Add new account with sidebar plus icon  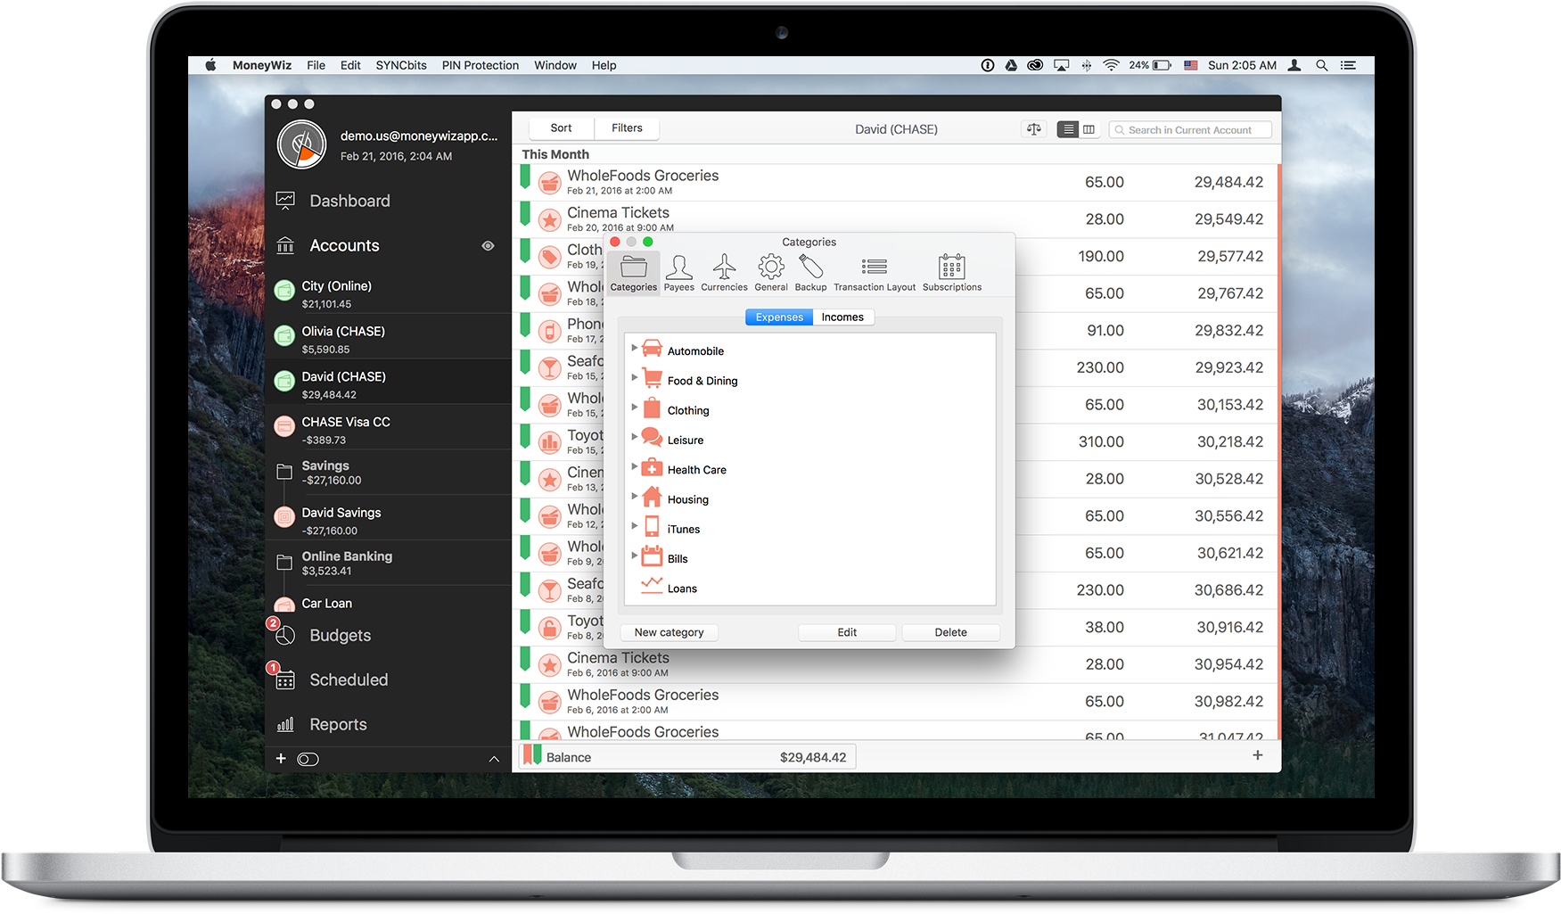pos(281,759)
